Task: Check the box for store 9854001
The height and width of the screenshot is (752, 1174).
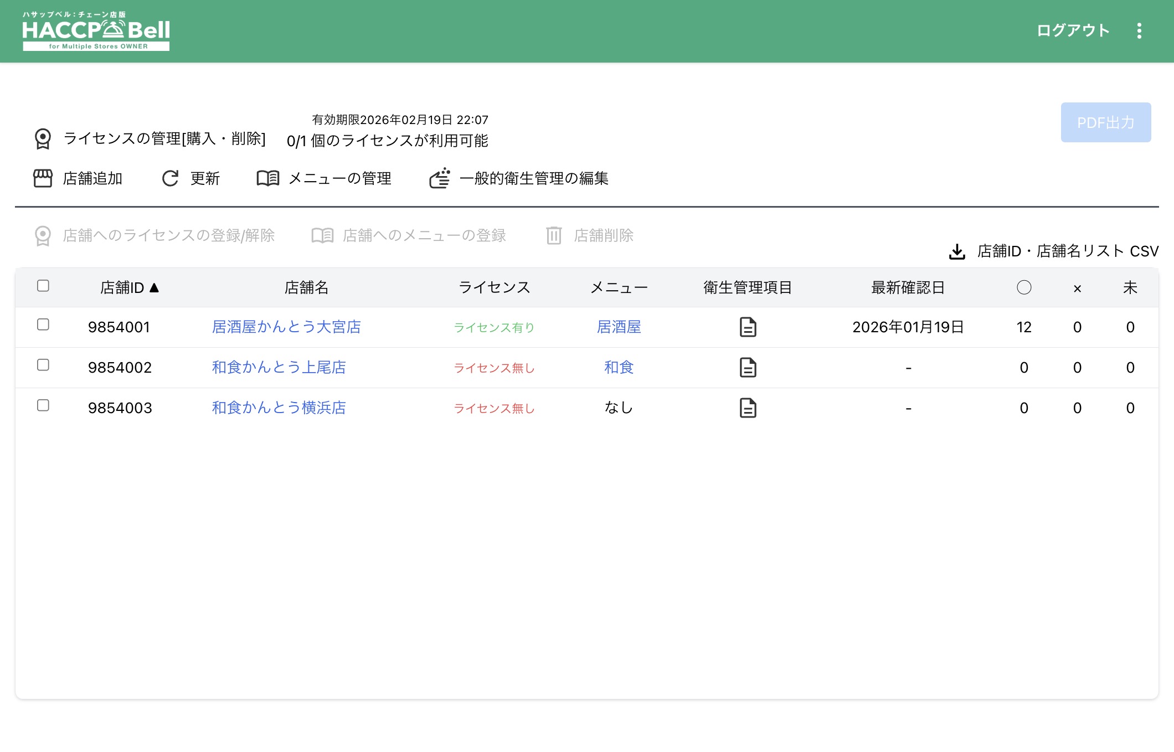Action: [43, 325]
